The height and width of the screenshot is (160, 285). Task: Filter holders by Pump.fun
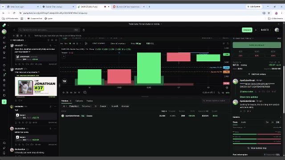tap(74, 106)
